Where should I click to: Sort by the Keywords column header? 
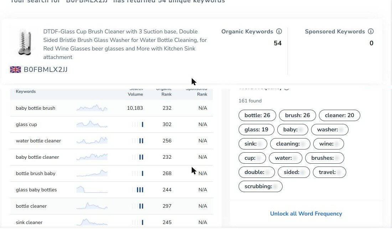click(26, 92)
